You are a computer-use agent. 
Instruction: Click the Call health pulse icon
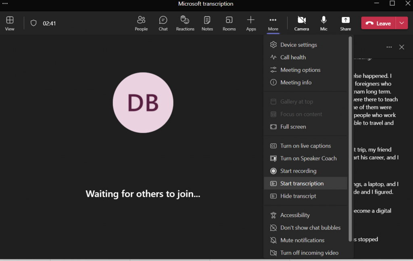273,57
